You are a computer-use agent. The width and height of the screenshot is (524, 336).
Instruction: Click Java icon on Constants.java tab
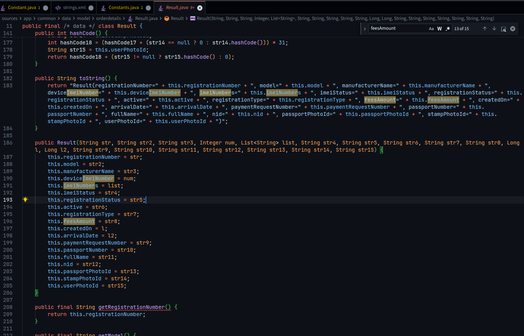(103, 8)
